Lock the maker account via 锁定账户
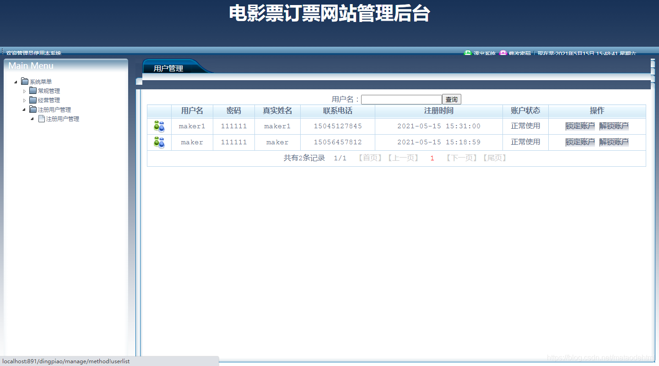Screen dimensions: 659x366 pos(580,142)
